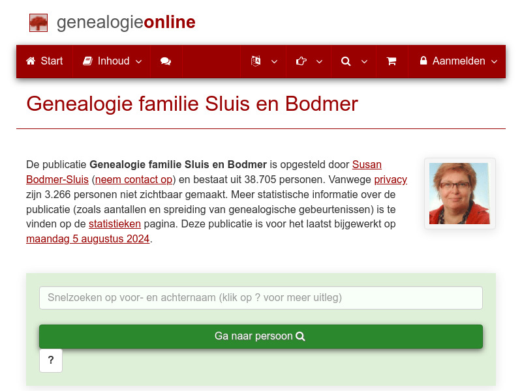Click the Susan Bodmer-Sluis link
The width and height of the screenshot is (522, 391).
tap(367, 164)
